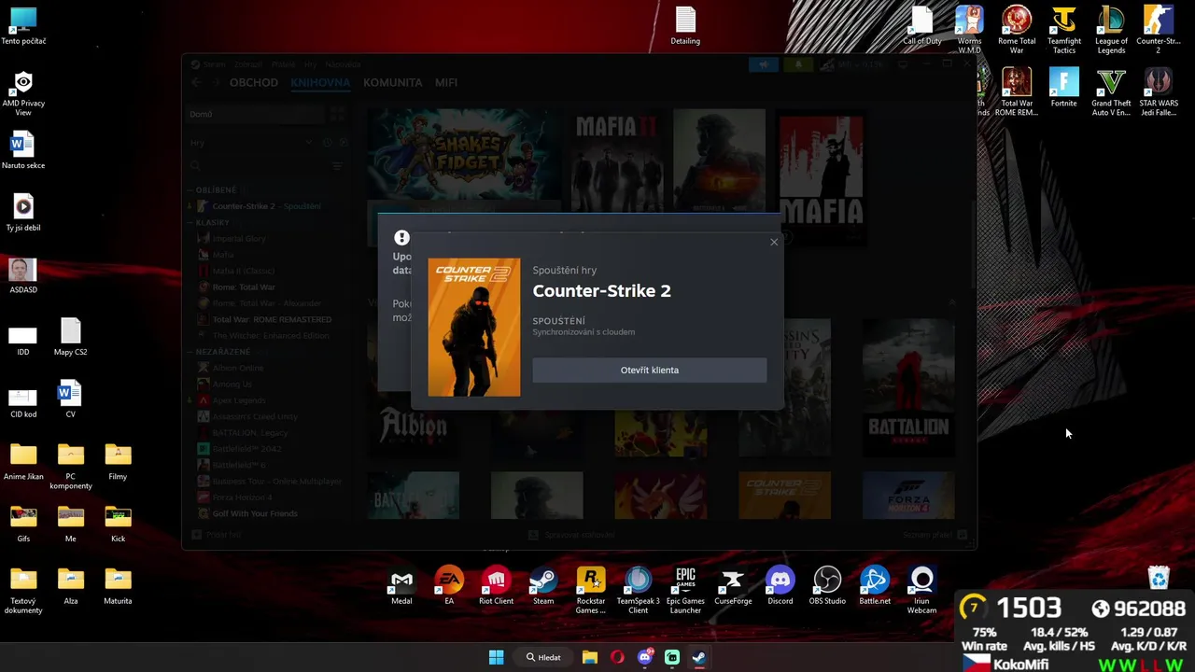Open AMD Privacy View desktop icon

coord(23,92)
